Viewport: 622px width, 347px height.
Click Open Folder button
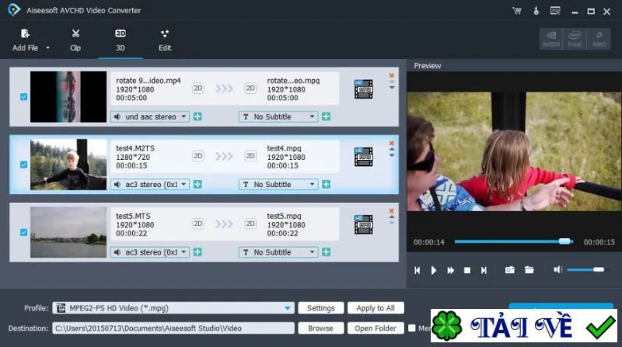coord(376,328)
